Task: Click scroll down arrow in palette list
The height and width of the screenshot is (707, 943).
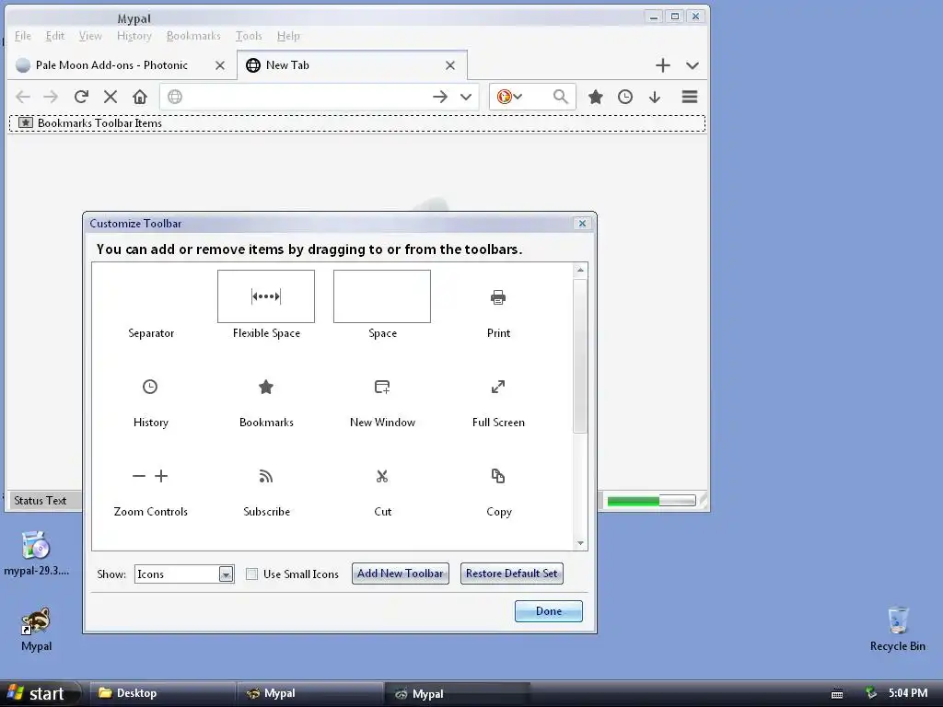Action: tap(580, 543)
